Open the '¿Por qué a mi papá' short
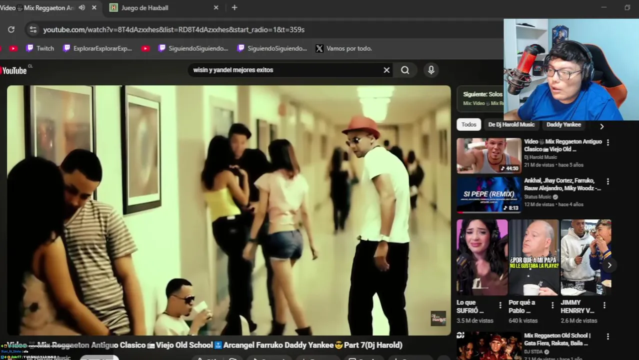 pyautogui.click(x=534, y=257)
